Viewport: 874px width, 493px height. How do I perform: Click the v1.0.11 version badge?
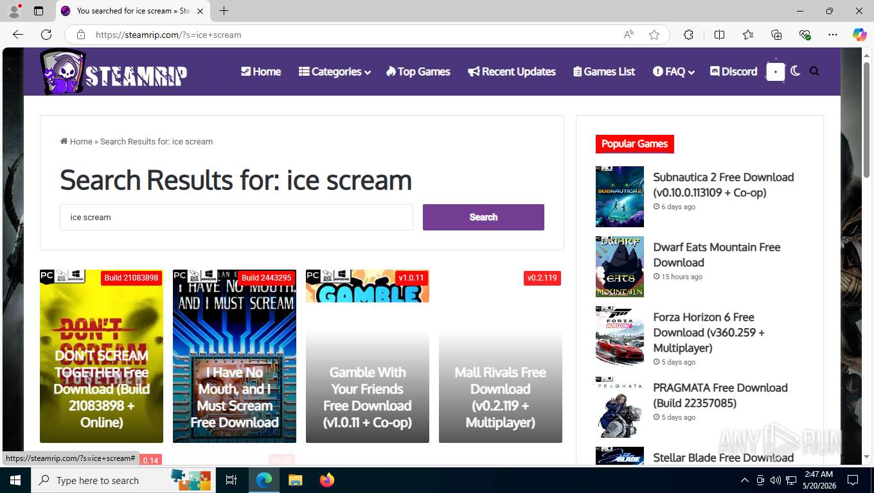point(411,278)
